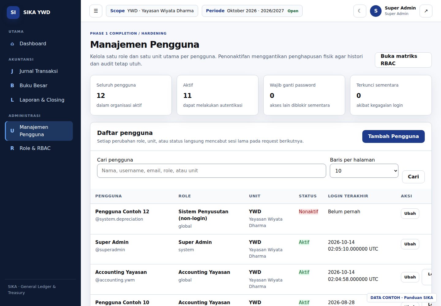The height and width of the screenshot is (306, 441).
Task: Click the STATUS column header
Action: coord(308,196)
